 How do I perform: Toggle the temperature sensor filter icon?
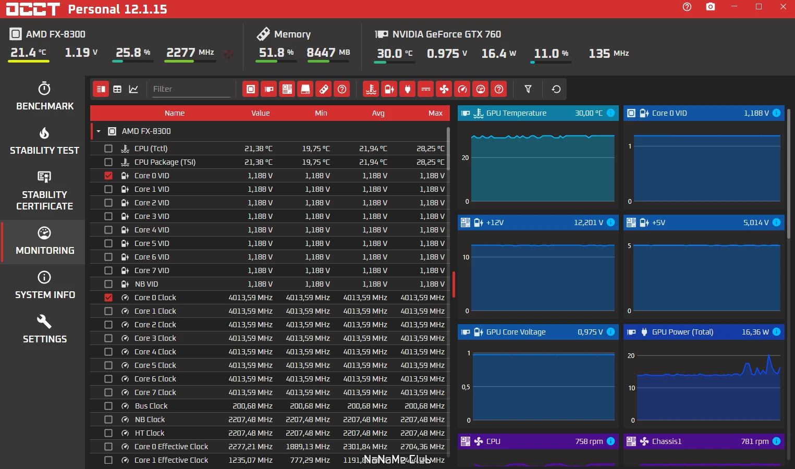click(x=371, y=89)
